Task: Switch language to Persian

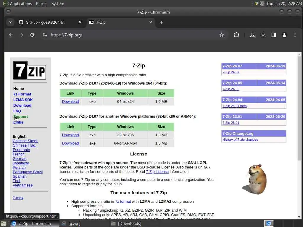Action: point(19,168)
